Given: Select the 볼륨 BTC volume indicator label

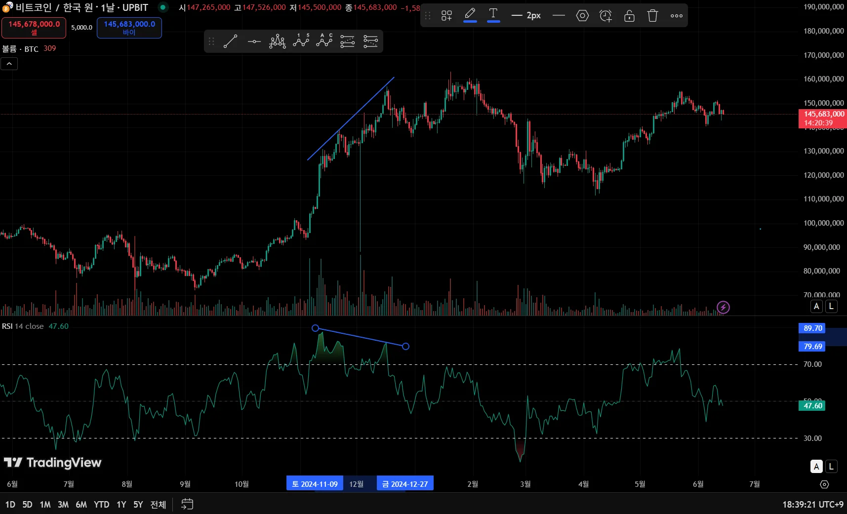Looking at the screenshot, I should coord(20,48).
